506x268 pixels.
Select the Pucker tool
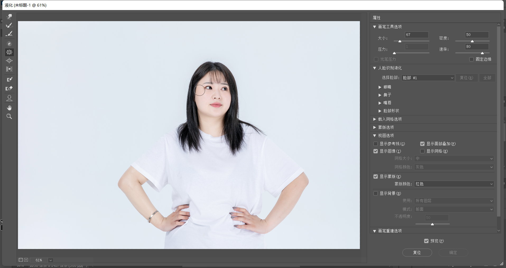9,52
